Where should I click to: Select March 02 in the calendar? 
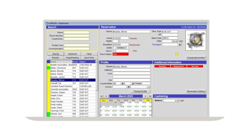coord(126,104)
